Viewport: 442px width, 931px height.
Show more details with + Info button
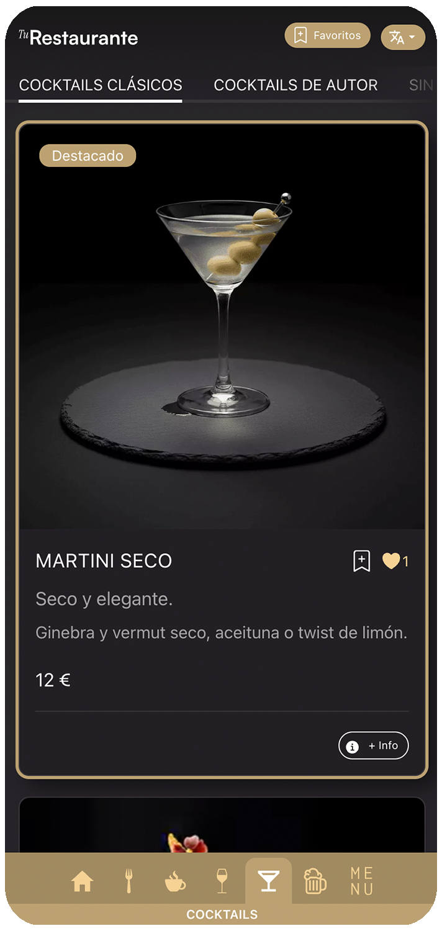374,745
